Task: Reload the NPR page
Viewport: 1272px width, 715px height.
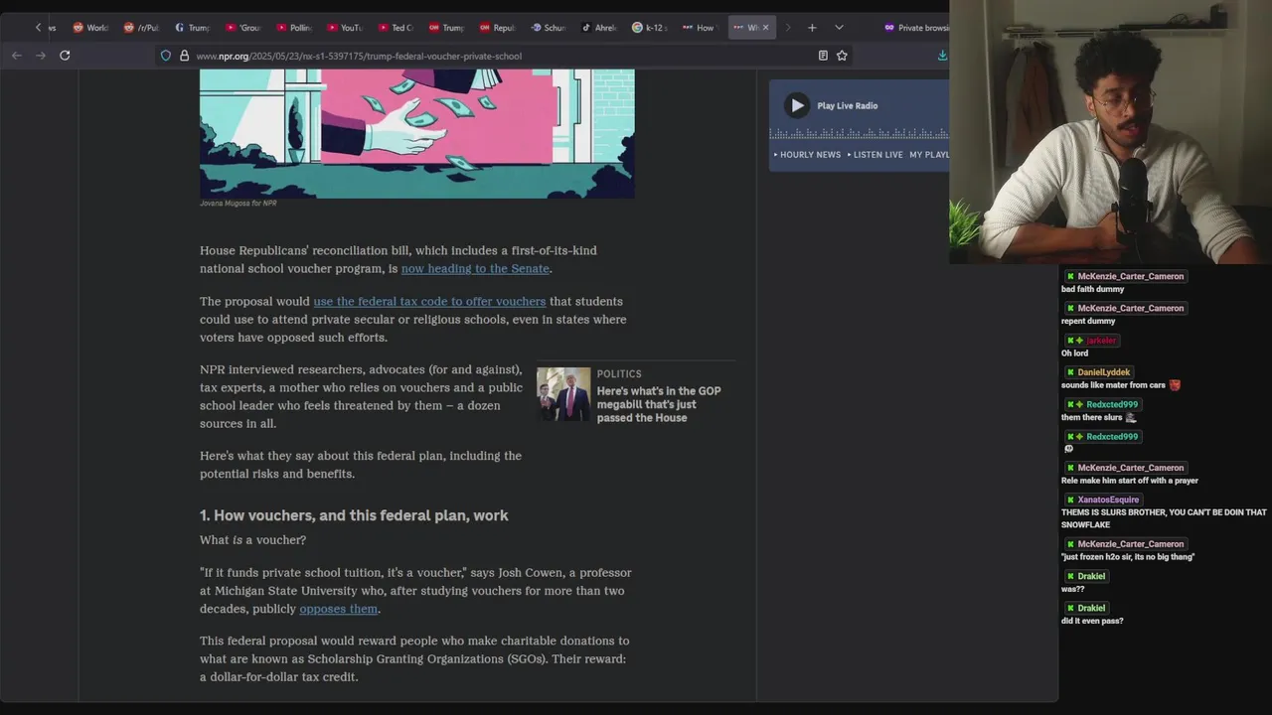Action: (x=65, y=56)
